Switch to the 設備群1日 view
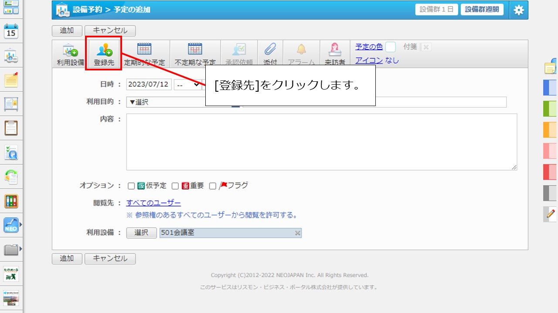558x313 pixels. pyautogui.click(x=436, y=10)
